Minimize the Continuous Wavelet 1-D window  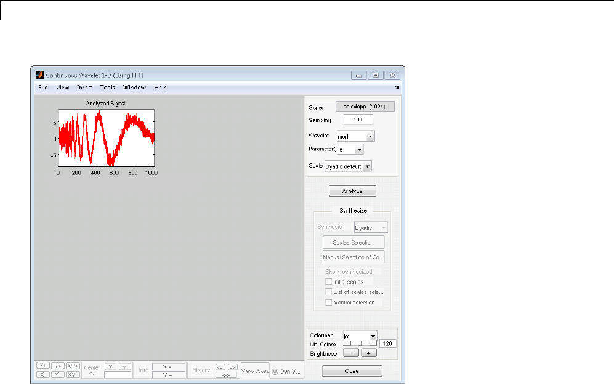tap(358, 75)
